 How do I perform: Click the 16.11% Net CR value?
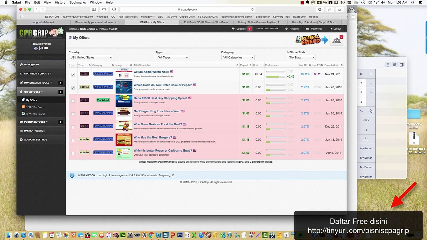[x=305, y=74]
